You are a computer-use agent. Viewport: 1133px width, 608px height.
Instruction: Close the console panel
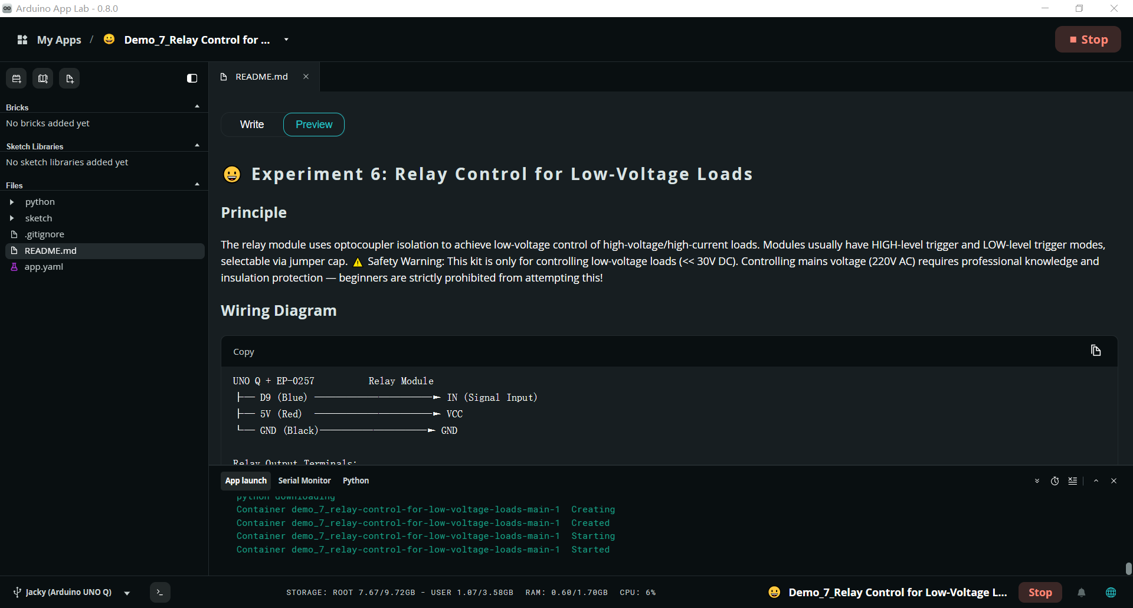tap(1114, 481)
